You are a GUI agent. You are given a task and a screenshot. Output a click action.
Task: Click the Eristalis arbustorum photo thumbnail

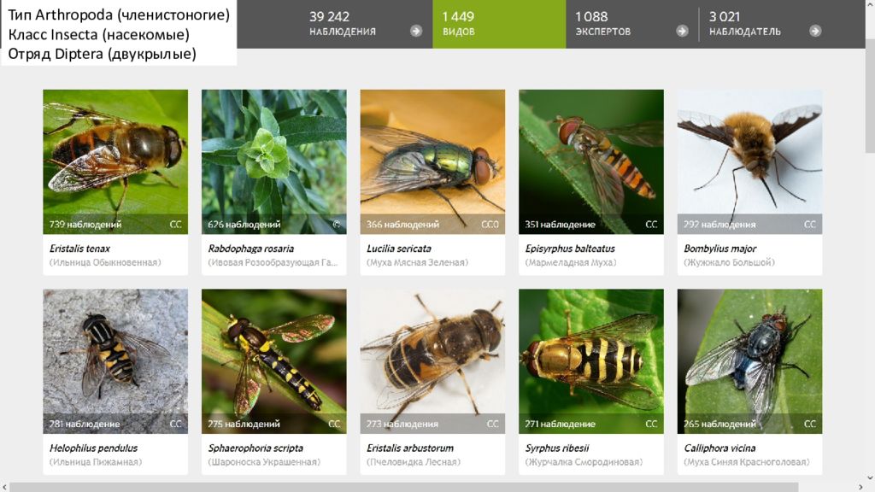tap(432, 361)
